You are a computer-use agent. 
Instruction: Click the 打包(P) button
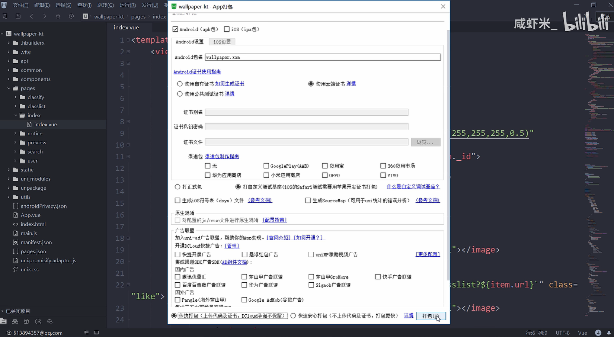click(x=431, y=316)
